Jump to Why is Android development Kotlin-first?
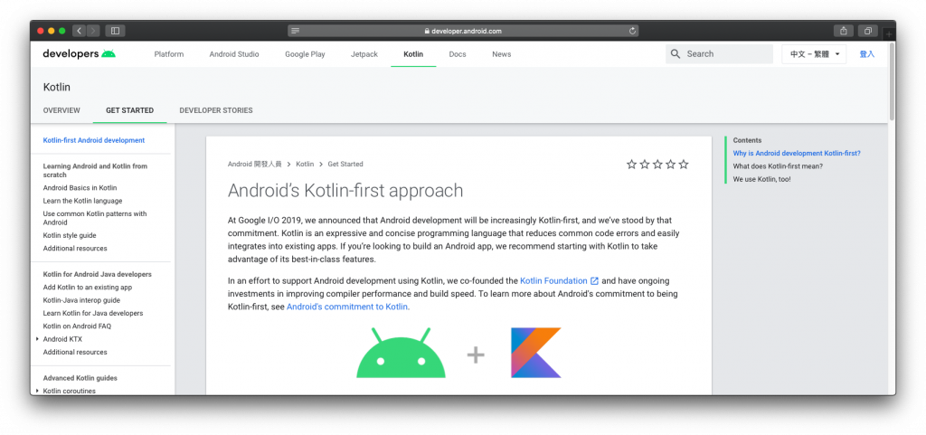The image size is (926, 435). 797,154
